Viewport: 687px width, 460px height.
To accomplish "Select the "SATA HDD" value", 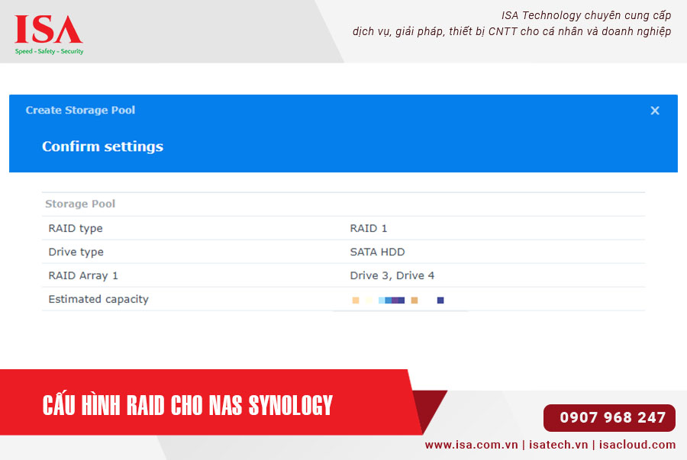I will click(x=377, y=252).
